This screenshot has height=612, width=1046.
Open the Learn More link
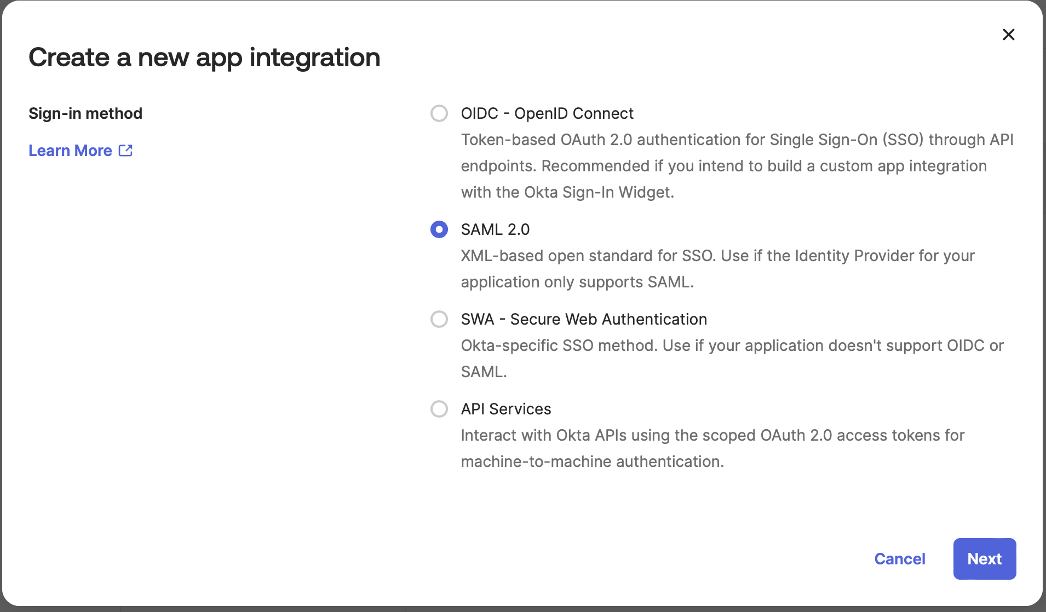[x=70, y=151]
